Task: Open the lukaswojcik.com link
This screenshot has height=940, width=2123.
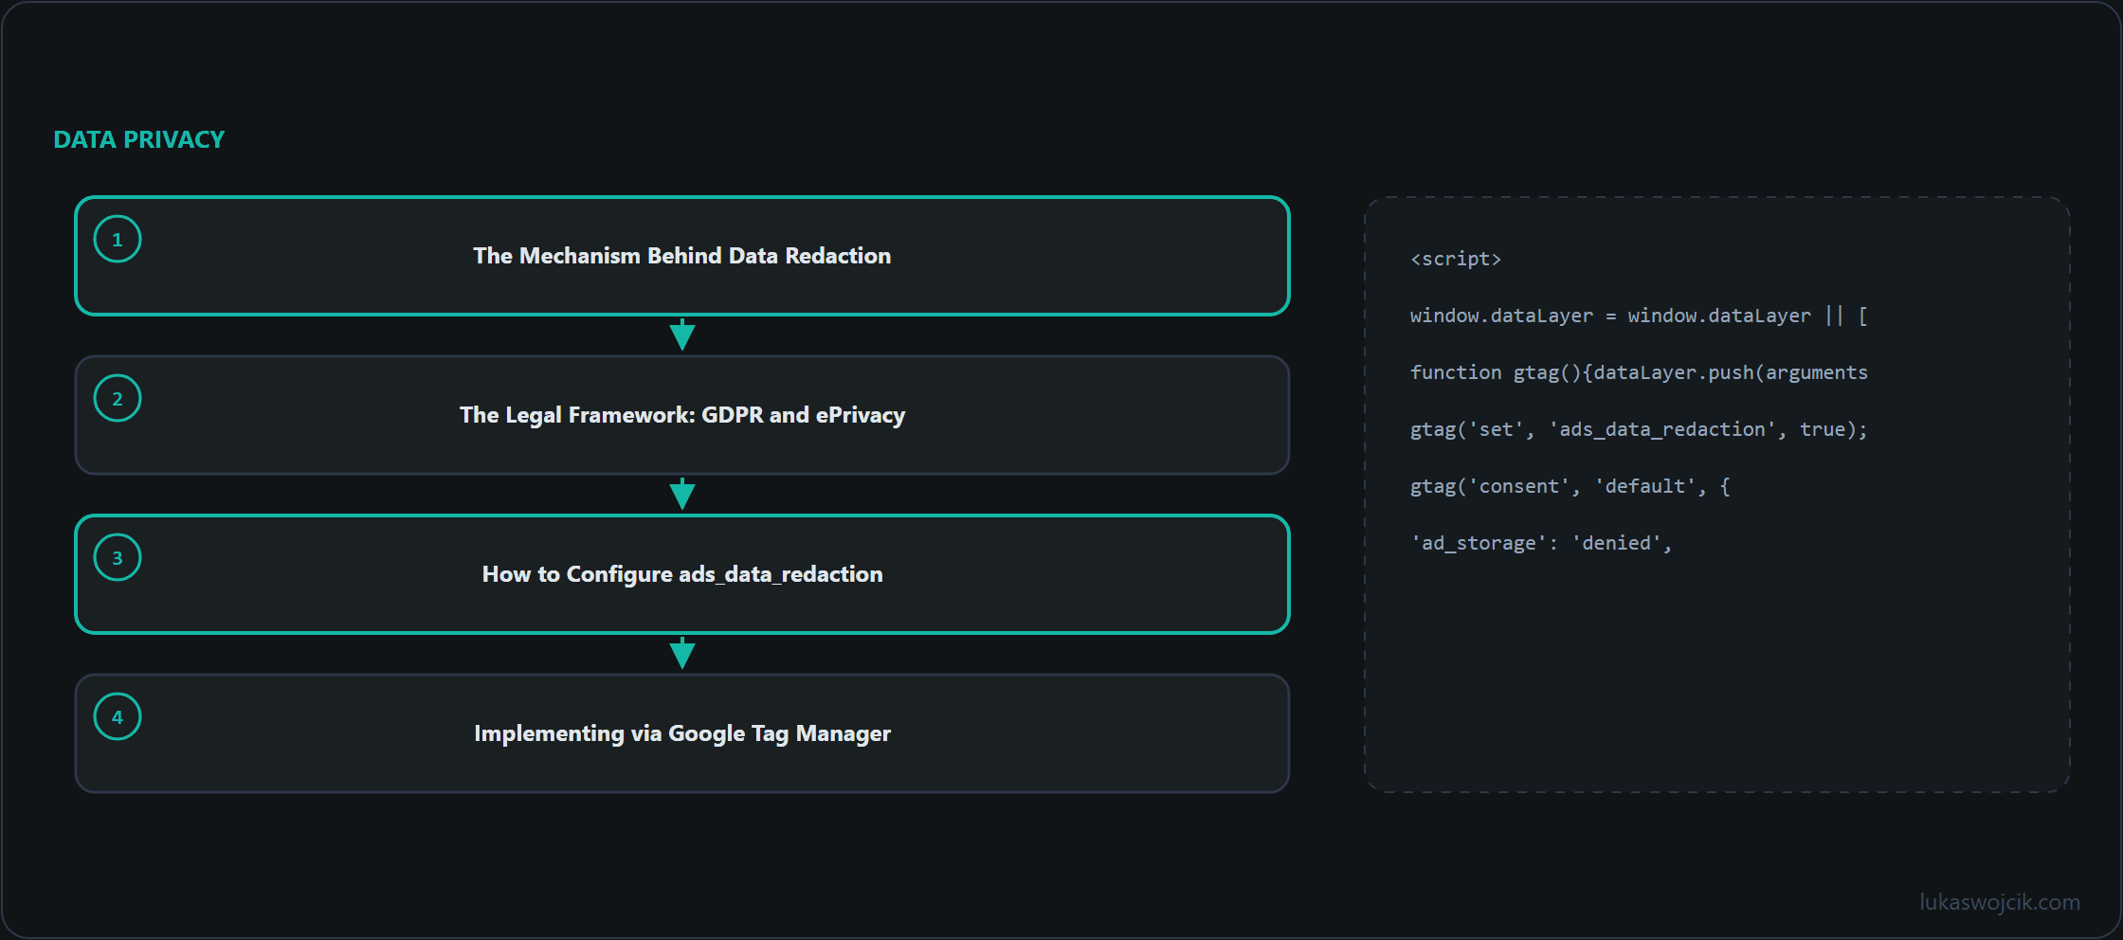Action: click(x=2000, y=902)
